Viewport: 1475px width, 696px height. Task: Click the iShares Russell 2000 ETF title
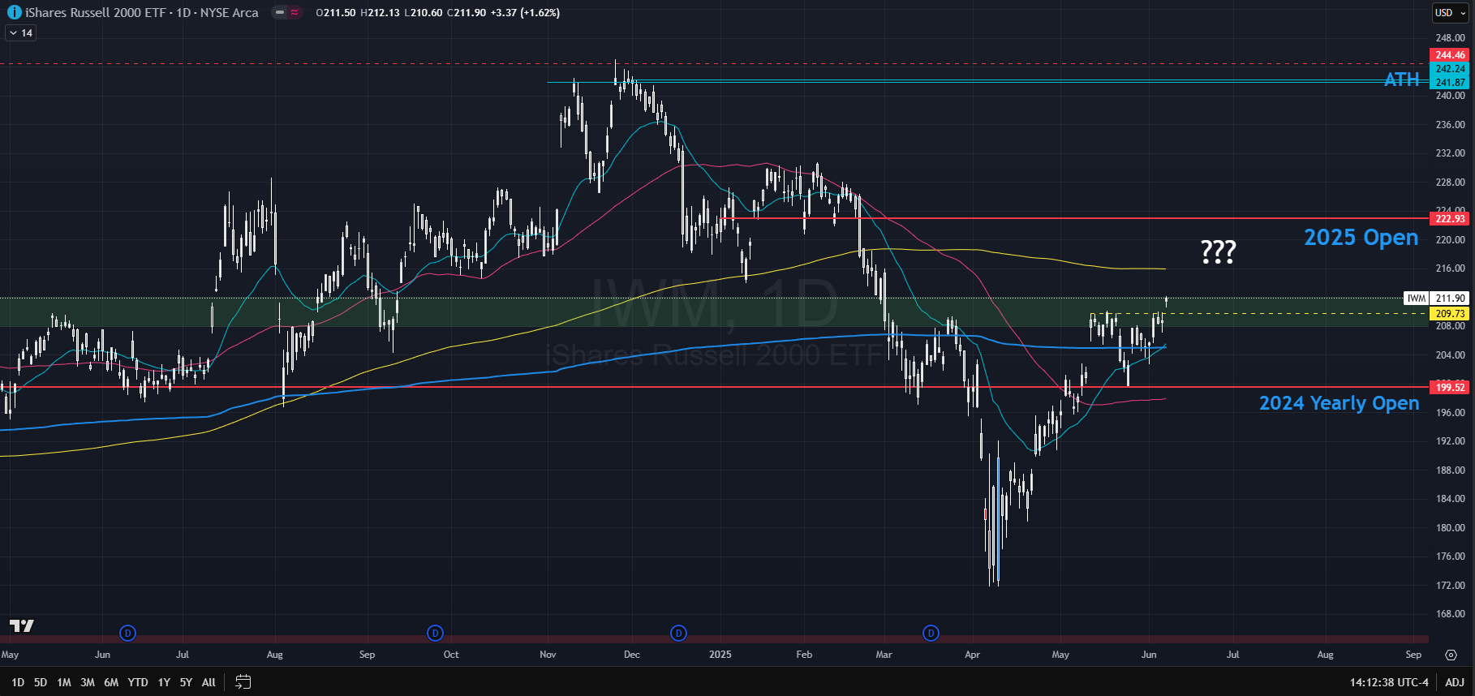[142, 12]
